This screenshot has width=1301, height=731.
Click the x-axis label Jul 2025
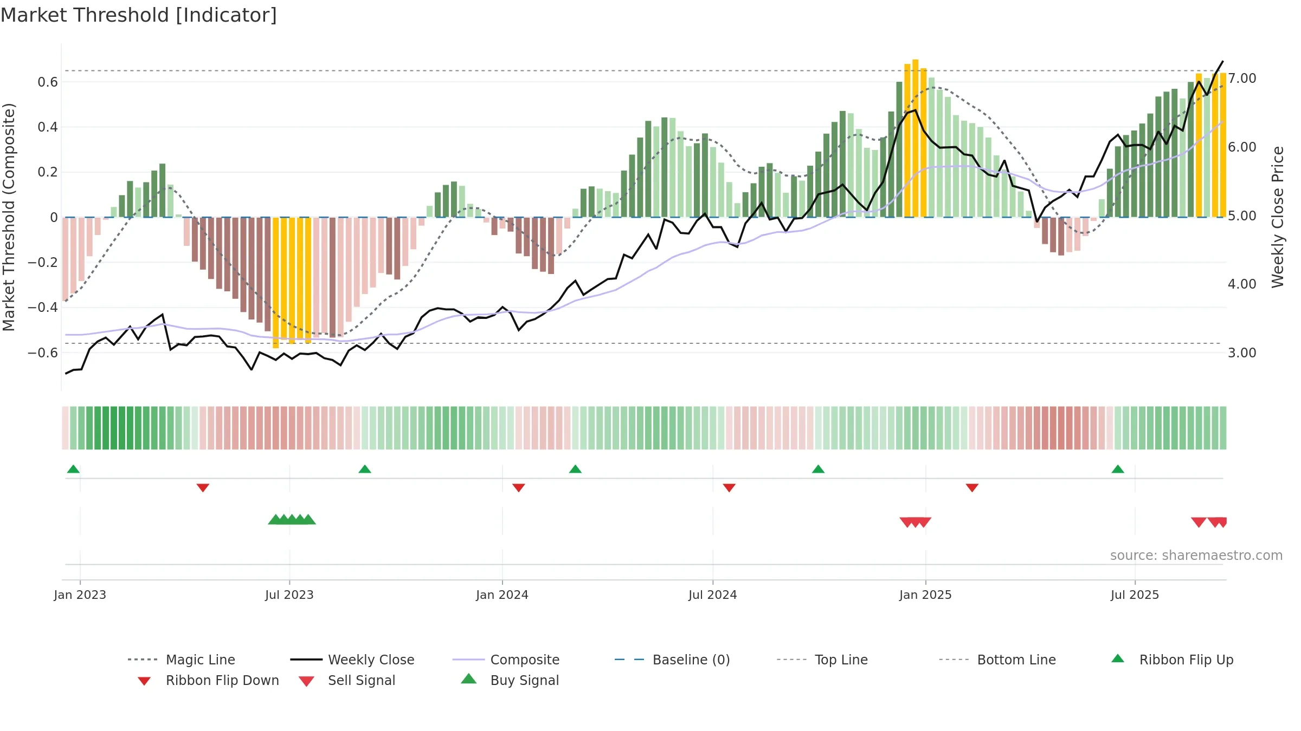pos(1135,595)
